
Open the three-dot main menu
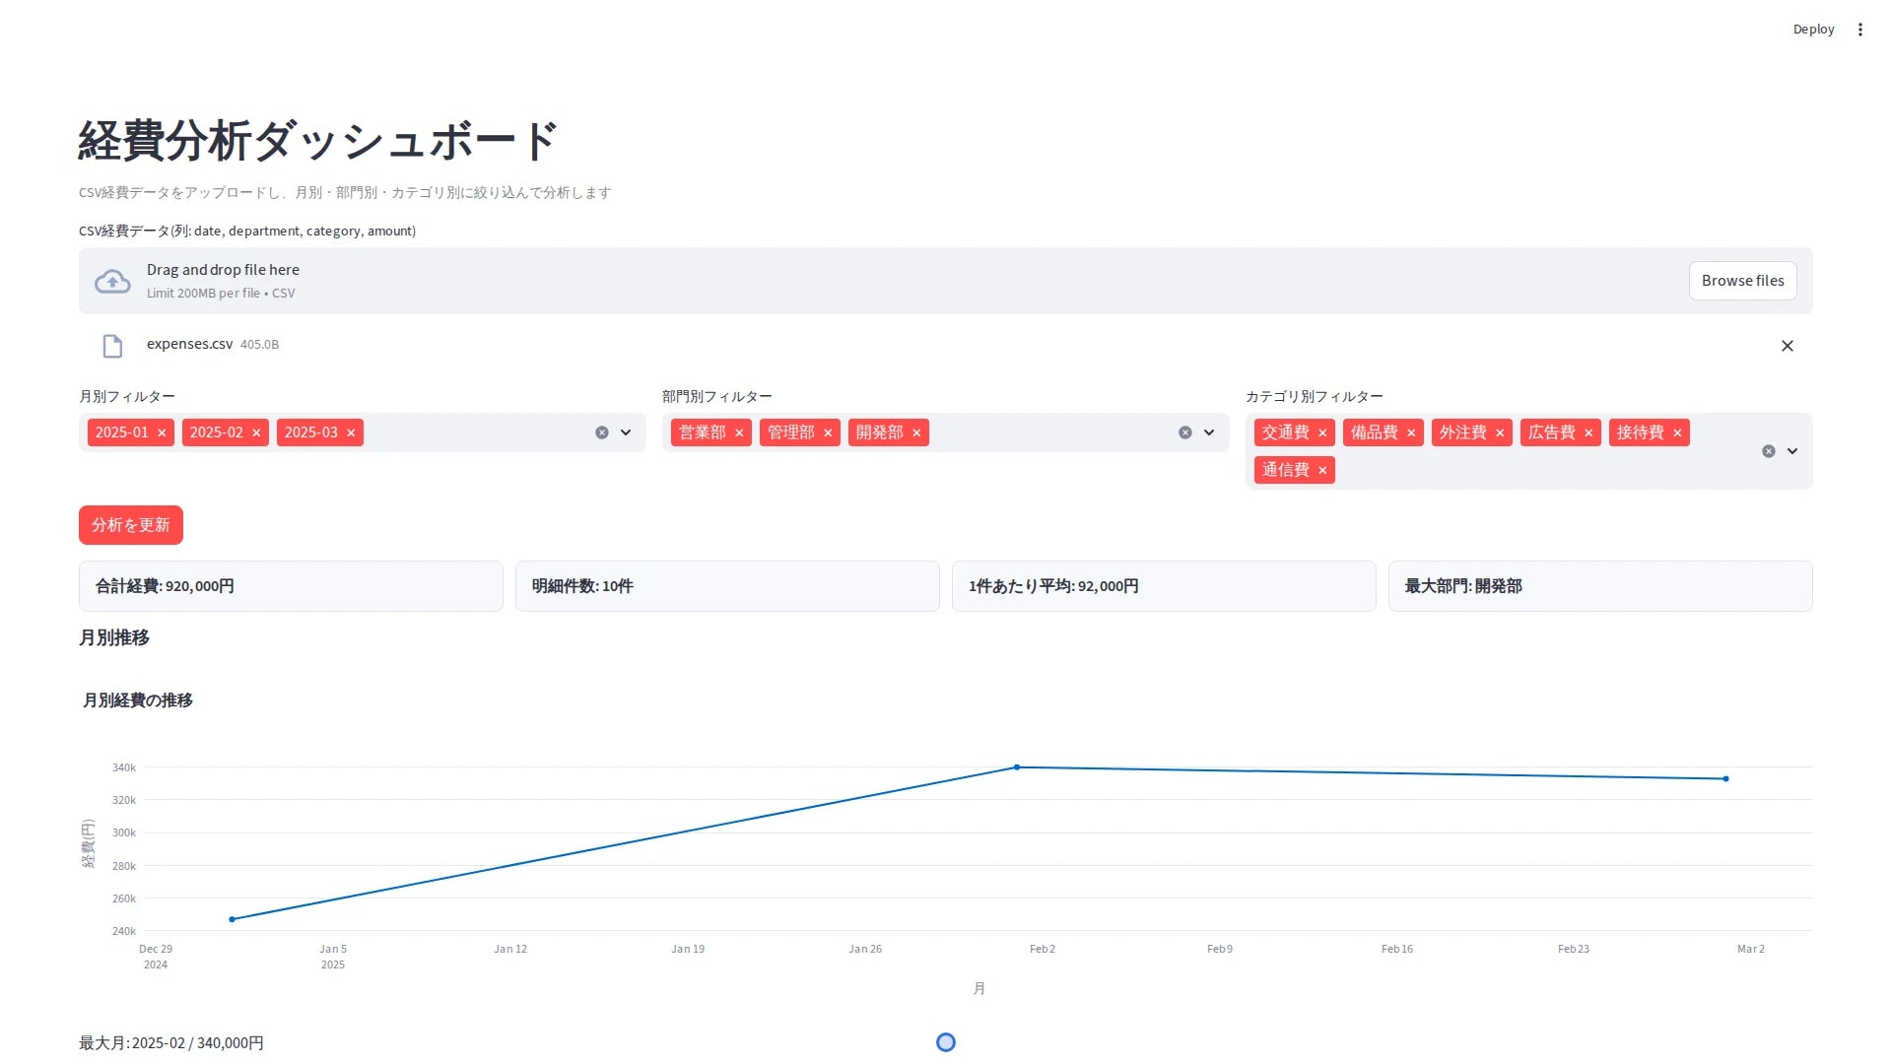(1860, 30)
